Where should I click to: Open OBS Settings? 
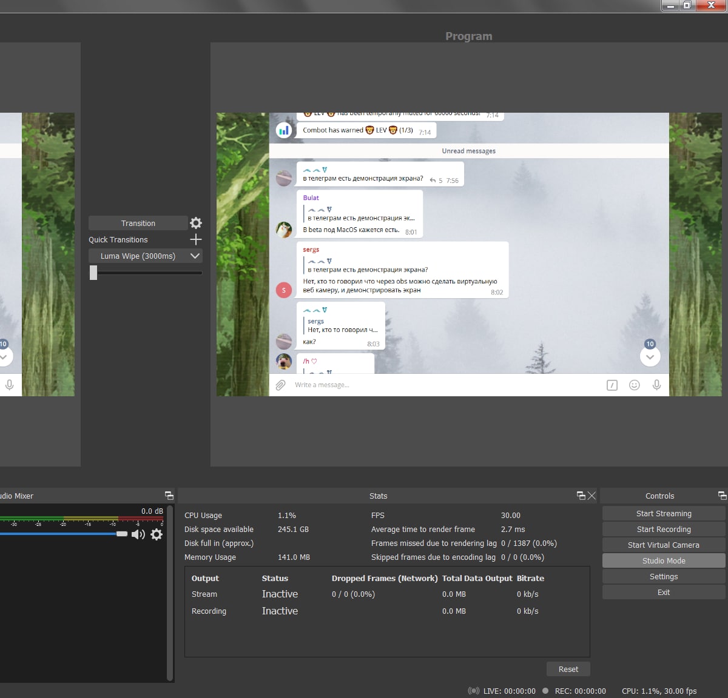point(664,576)
